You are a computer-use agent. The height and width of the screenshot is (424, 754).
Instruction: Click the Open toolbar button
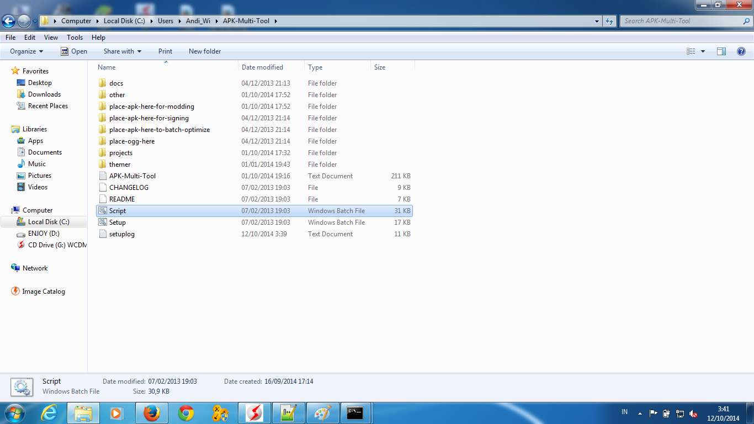click(74, 51)
